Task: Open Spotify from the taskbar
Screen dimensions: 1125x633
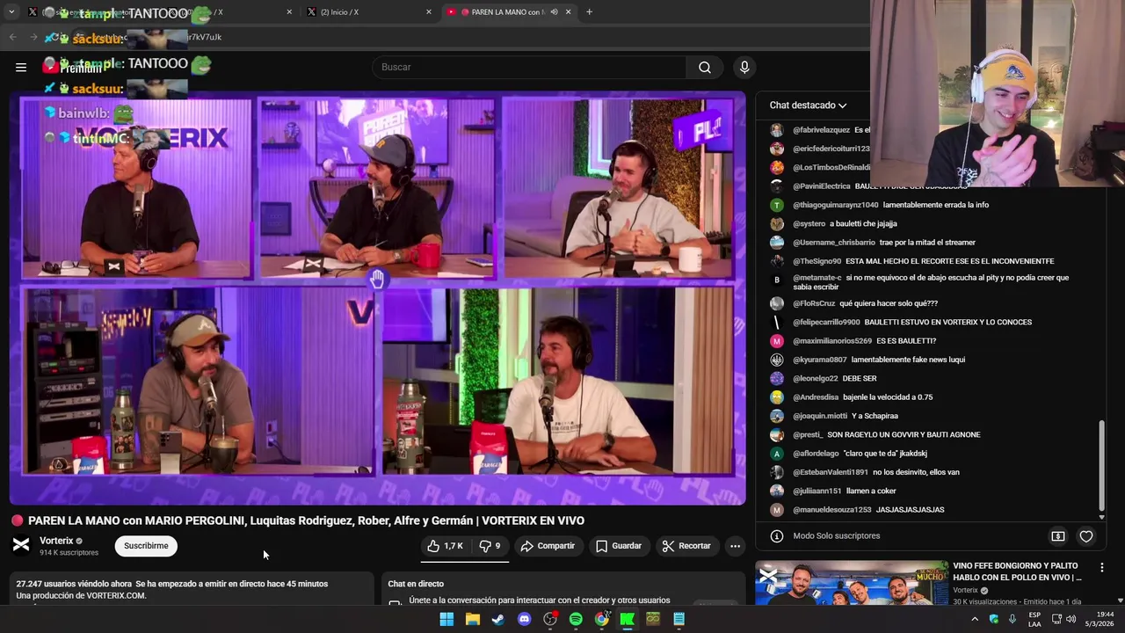Action: (x=576, y=619)
